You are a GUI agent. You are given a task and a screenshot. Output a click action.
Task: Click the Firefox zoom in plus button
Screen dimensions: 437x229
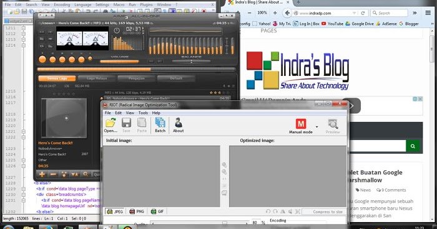point(275,13)
